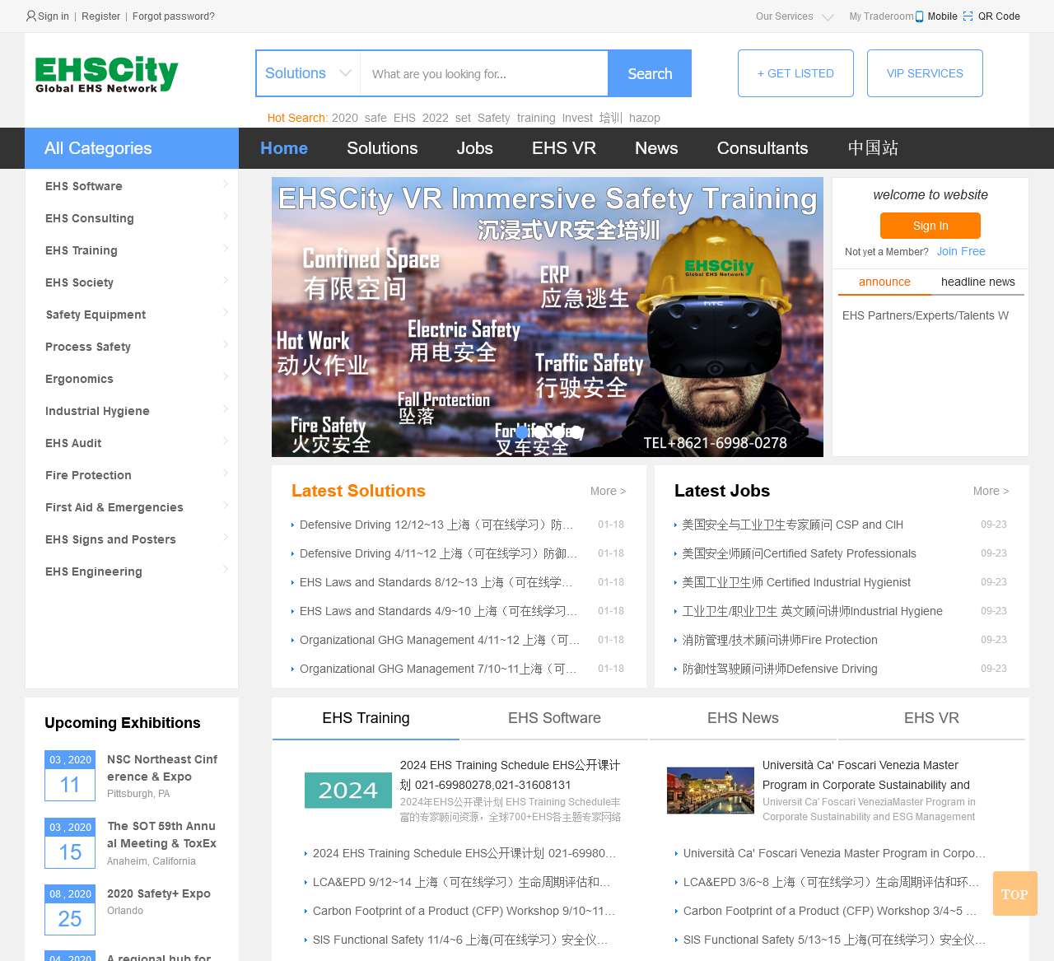Screen dimensions: 1054x961
Task: Open the Solutions search category dropdown
Action: [x=308, y=73]
